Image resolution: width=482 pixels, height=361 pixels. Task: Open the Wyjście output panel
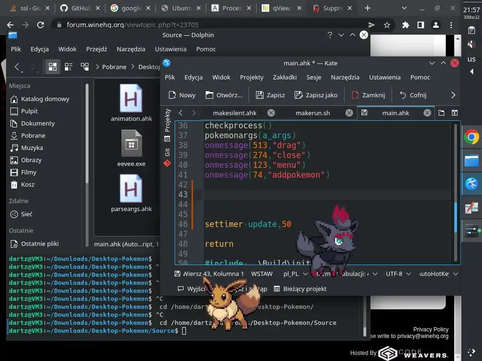tap(191, 289)
